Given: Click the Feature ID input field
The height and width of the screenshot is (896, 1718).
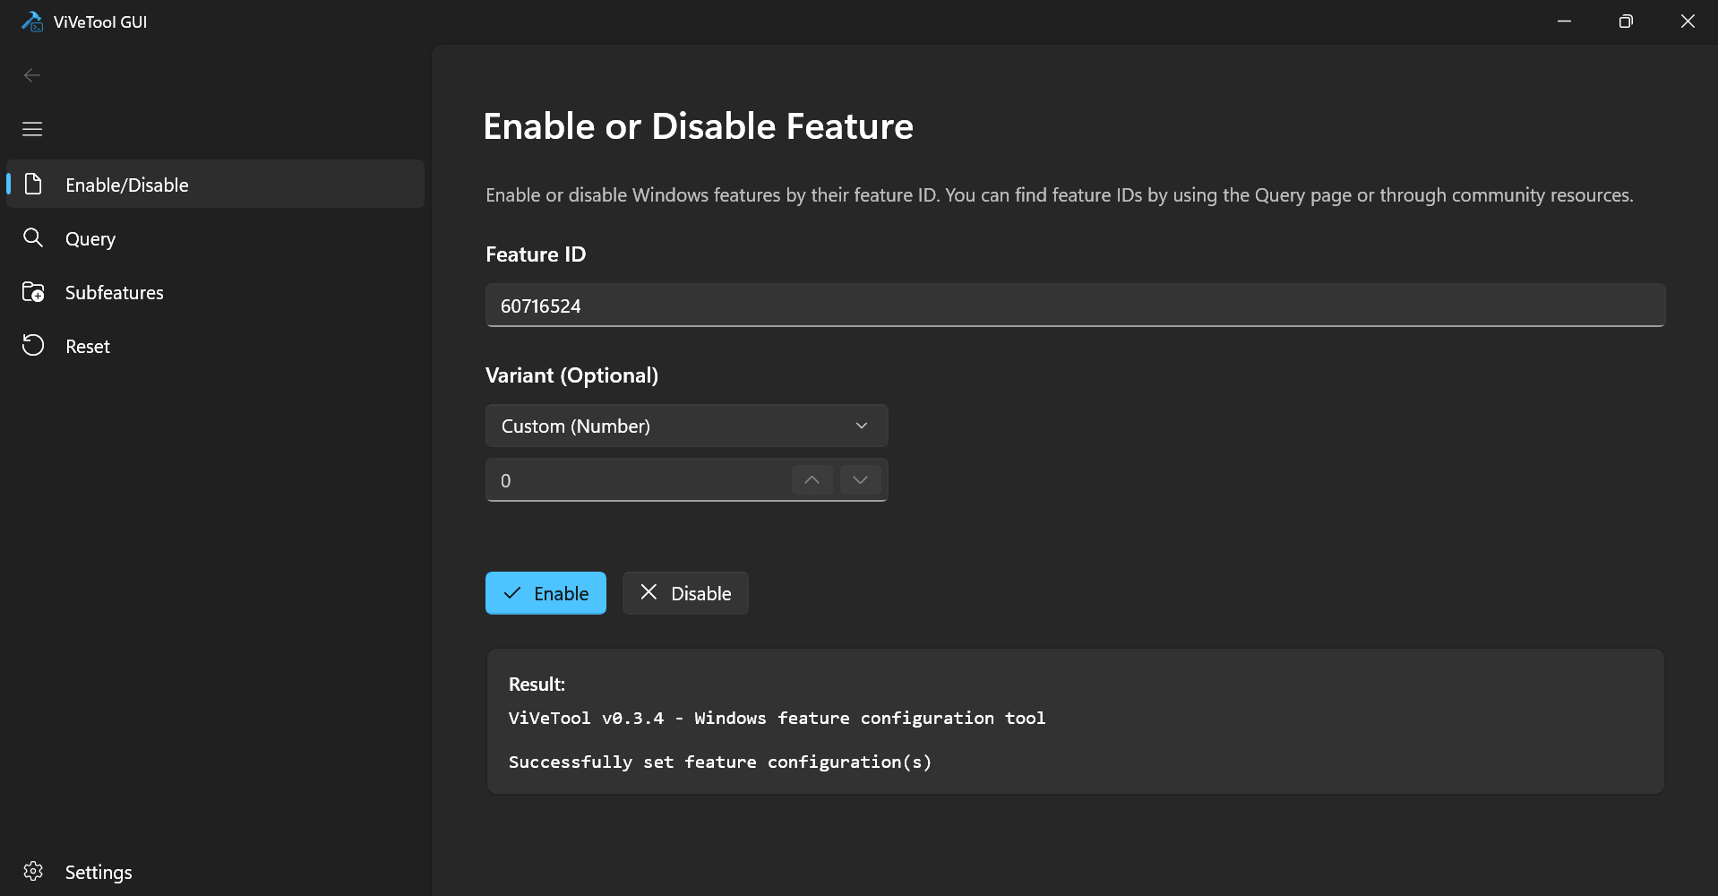Looking at the screenshot, I should tap(1075, 306).
